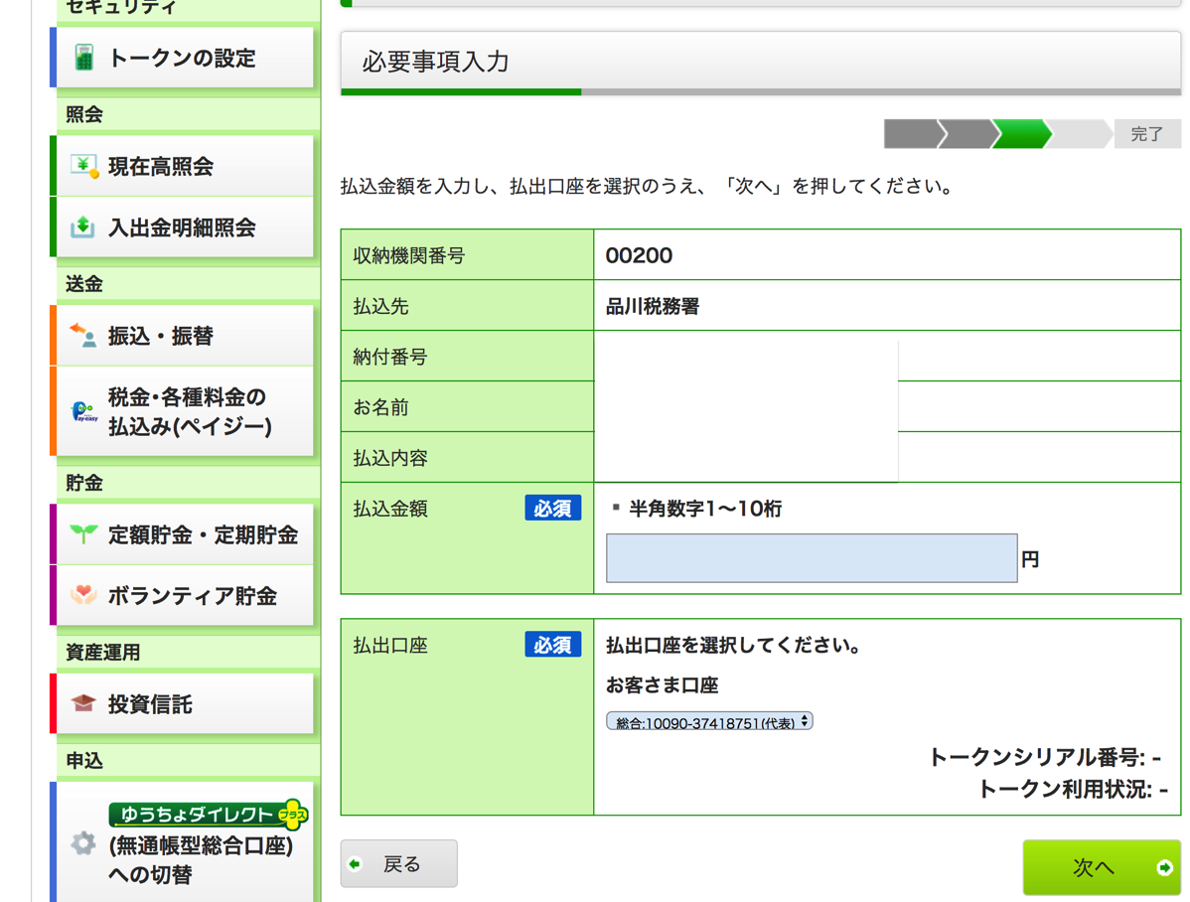Image resolution: width=1190 pixels, height=902 pixels.
Task: Click the volunteer savings heart icon
Action: (83, 595)
